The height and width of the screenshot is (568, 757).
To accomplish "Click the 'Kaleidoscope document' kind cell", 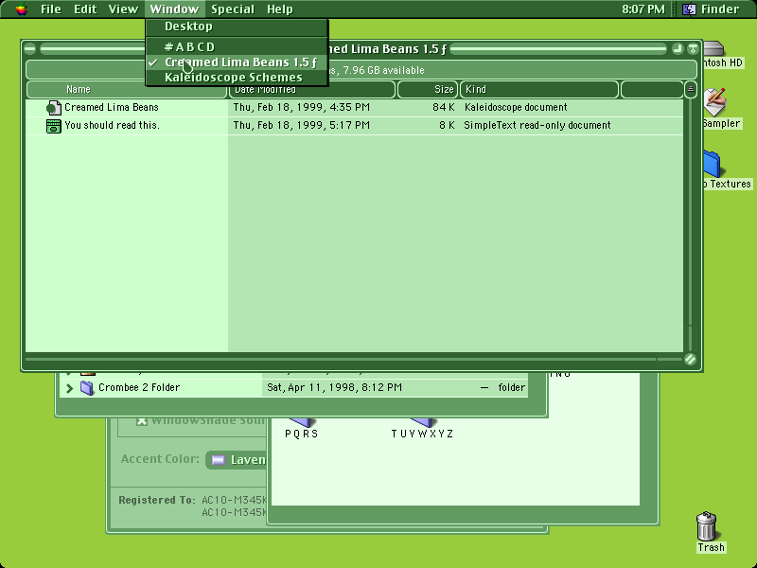I will coord(516,107).
